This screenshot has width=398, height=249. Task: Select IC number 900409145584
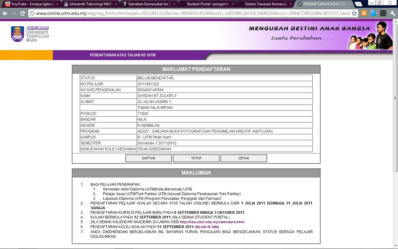(x=150, y=90)
